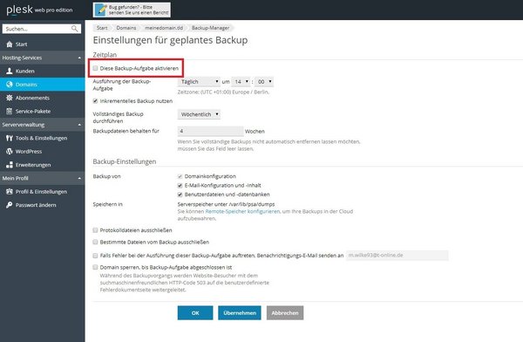Check 'Bestimmte Dateien vom Backup ausschließen'
523x342 pixels.
(x=95, y=242)
